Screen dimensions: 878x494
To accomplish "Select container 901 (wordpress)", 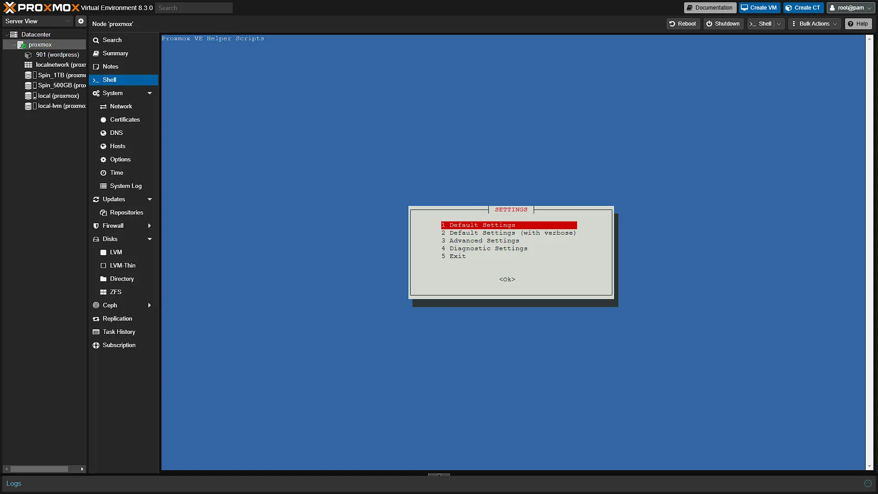I will tap(57, 55).
